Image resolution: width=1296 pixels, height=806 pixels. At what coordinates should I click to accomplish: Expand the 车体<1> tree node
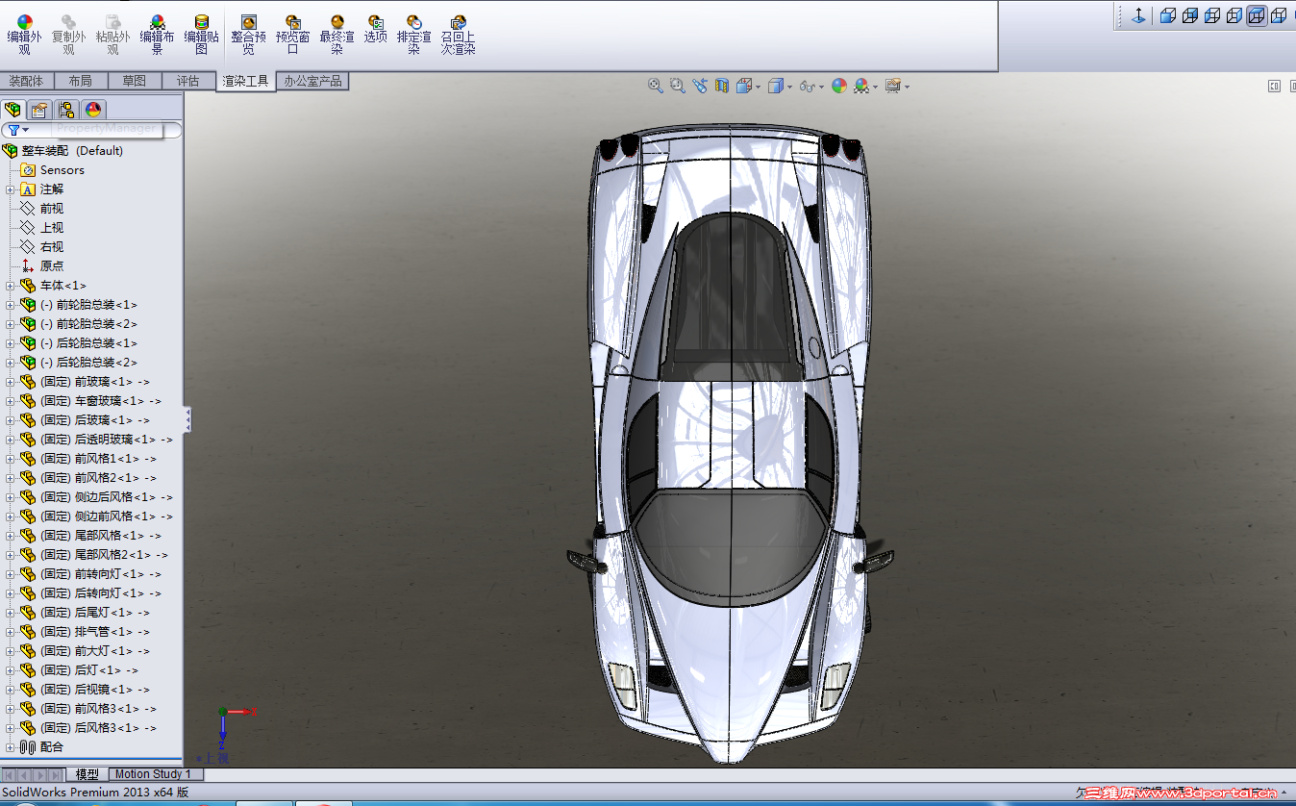tap(11, 286)
